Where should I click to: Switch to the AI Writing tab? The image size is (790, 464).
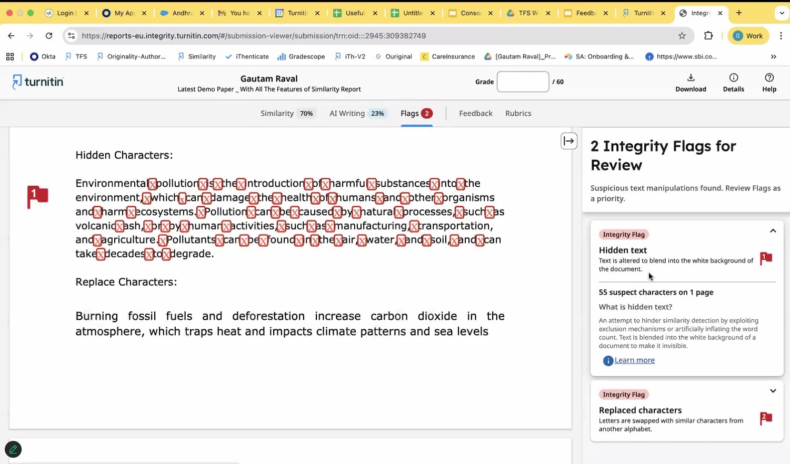pyautogui.click(x=357, y=114)
